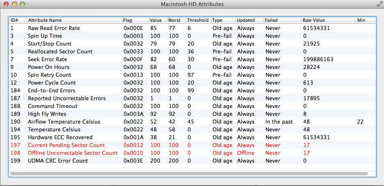The width and height of the screenshot is (384, 186).
Task: Select the Temperature Celsius attribute name
Action: [x=54, y=130]
